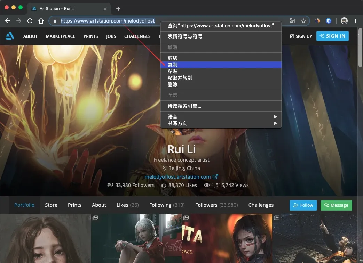Click the browser back arrow
The image size is (363, 263).
pyautogui.click(x=8, y=21)
